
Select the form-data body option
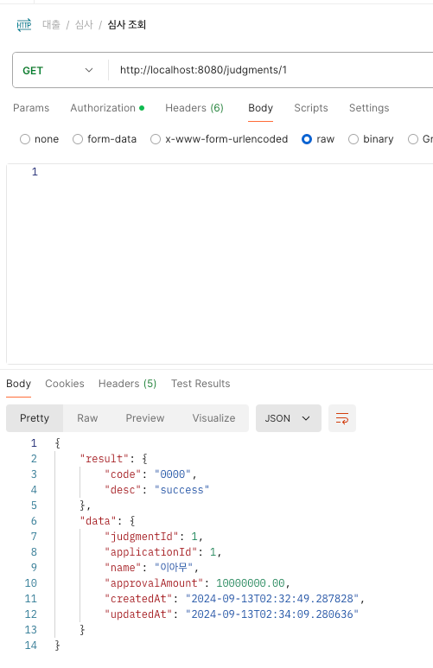[105, 139]
